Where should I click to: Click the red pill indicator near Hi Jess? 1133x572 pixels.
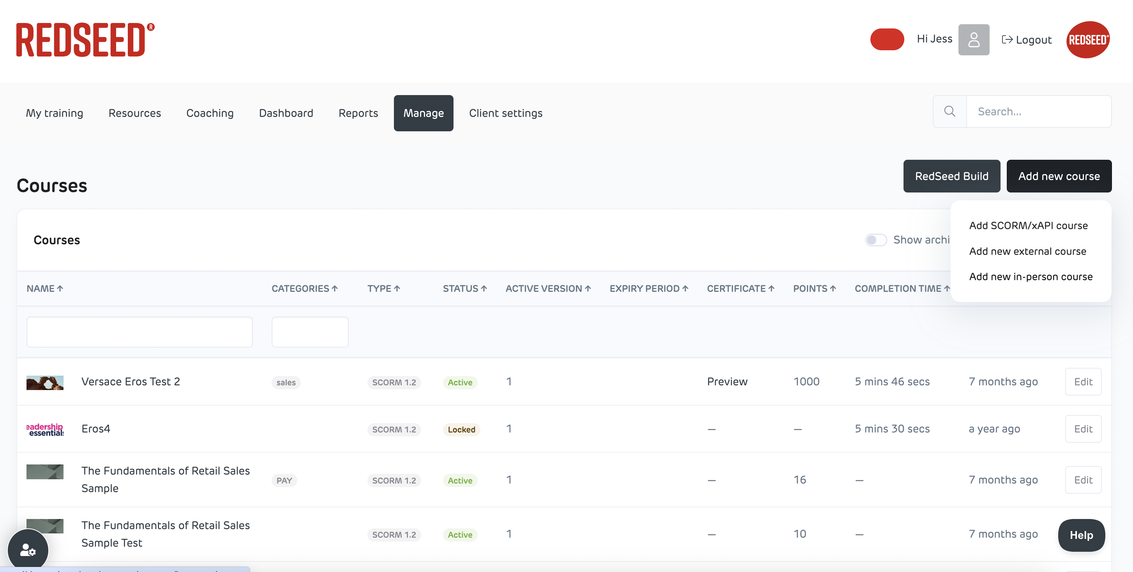tap(887, 40)
